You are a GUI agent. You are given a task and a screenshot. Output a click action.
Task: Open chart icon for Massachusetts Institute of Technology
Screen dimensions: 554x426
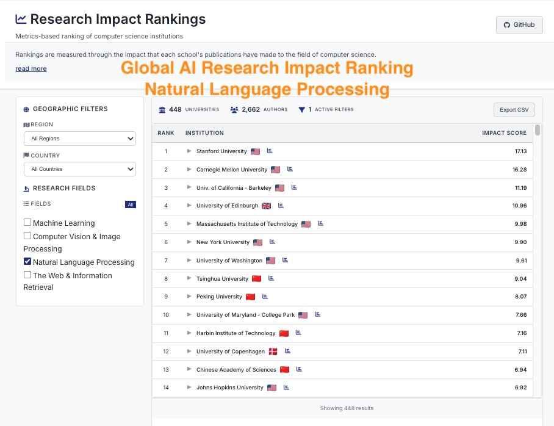320,223
